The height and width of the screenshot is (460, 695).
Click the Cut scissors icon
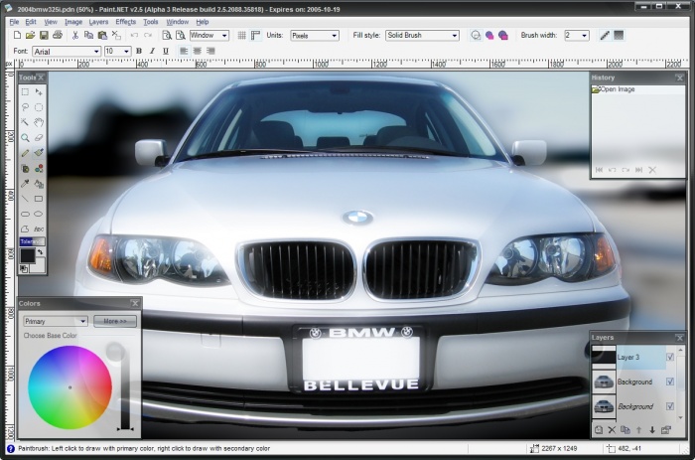point(75,35)
